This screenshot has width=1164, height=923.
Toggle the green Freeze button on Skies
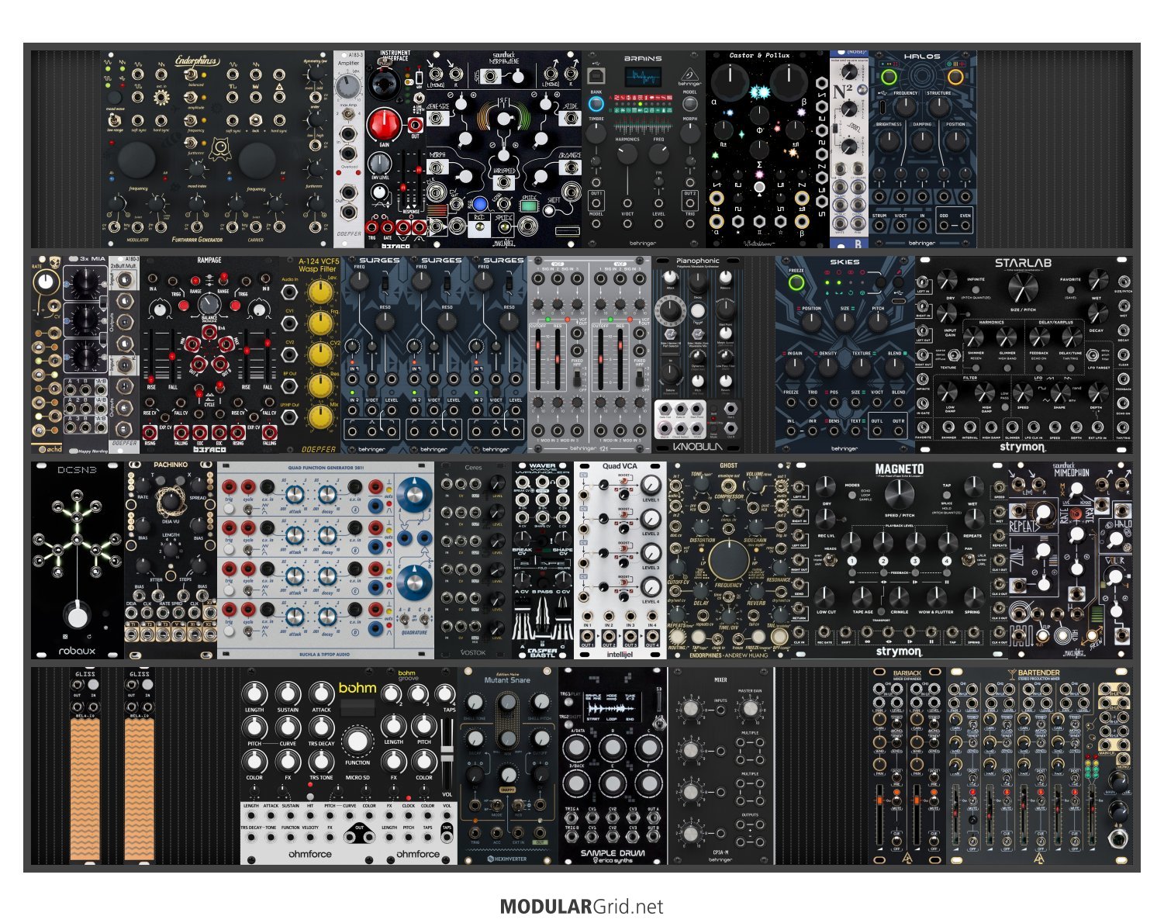point(796,282)
